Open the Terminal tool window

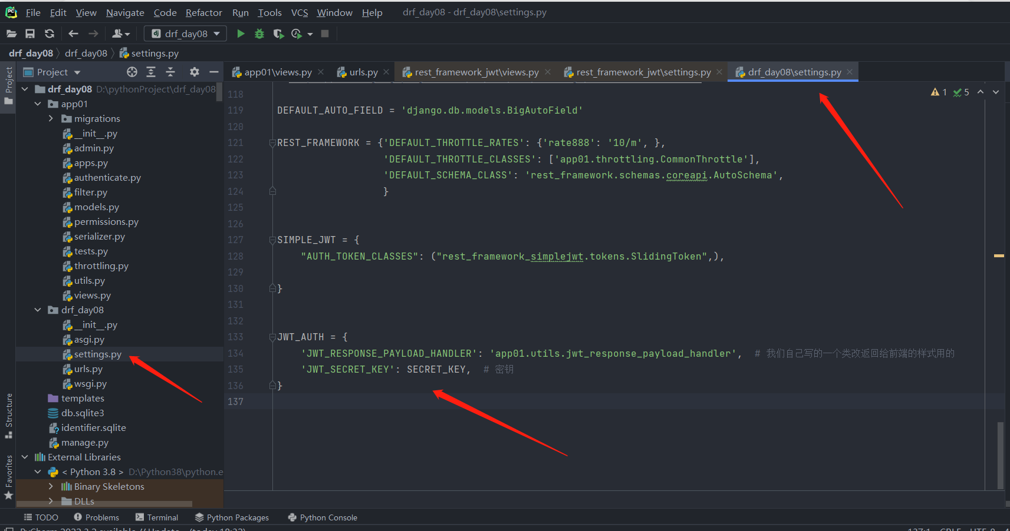157,517
